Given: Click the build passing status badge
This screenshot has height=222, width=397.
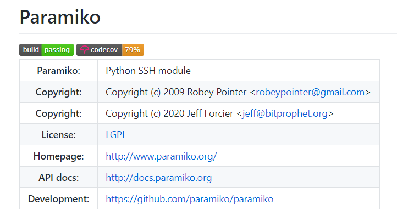Looking at the screenshot, I should pyautogui.click(x=47, y=50).
